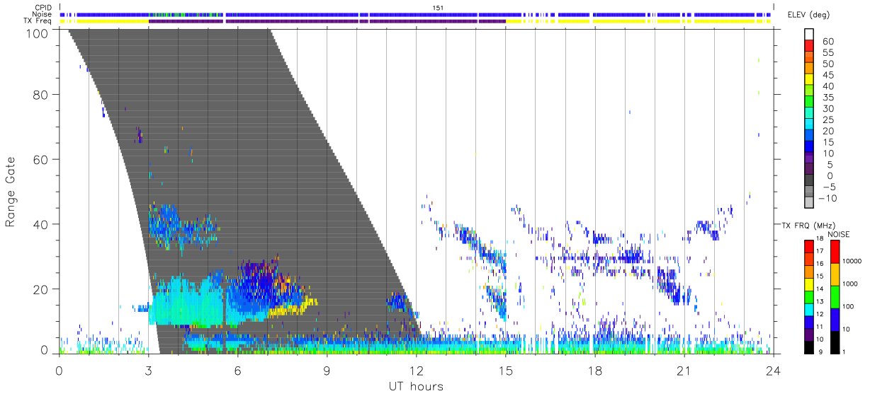Image resolution: width=870 pixels, height=401 pixels.
Task: Click the "60" label in ELEV legend
Action: pos(827,42)
